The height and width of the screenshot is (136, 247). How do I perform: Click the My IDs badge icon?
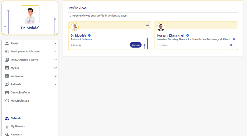7,68
